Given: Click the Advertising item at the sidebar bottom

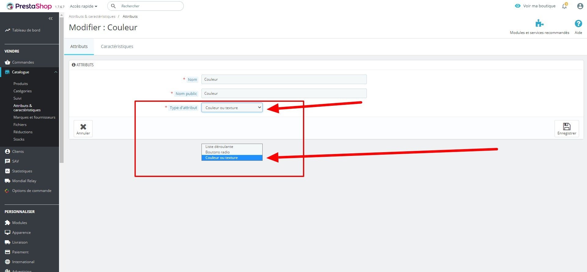Looking at the screenshot, I should (22, 270).
